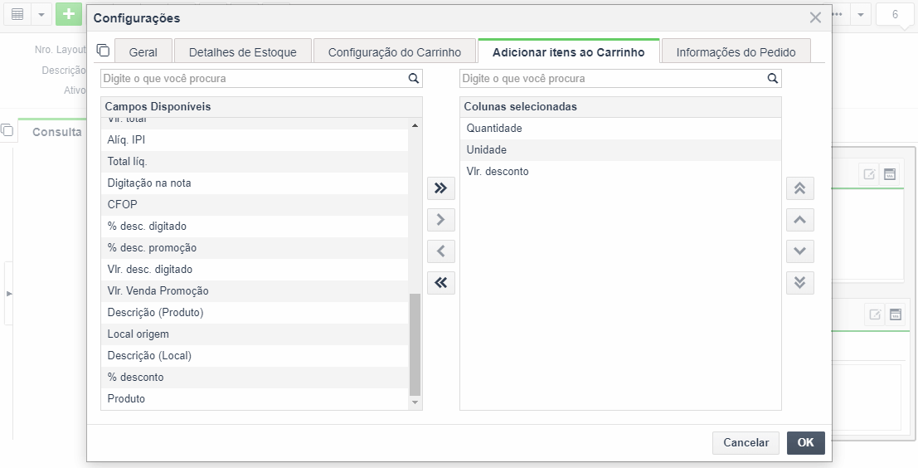Switch to the Geral tab
Screen dimensions: 918x468
coord(143,51)
